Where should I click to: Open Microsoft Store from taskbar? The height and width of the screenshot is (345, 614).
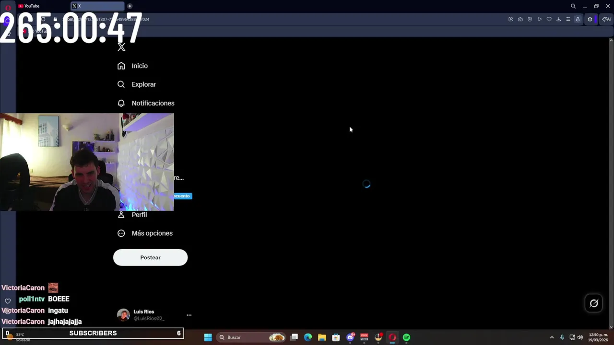(336, 337)
